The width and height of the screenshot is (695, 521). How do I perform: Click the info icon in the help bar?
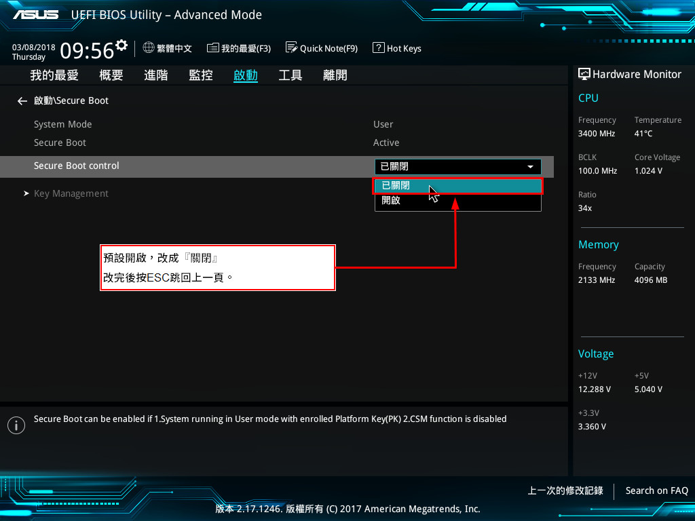[16, 425]
